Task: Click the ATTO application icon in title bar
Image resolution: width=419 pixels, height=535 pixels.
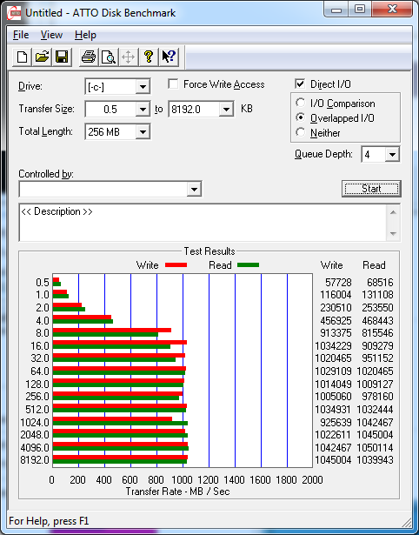Action: point(14,13)
